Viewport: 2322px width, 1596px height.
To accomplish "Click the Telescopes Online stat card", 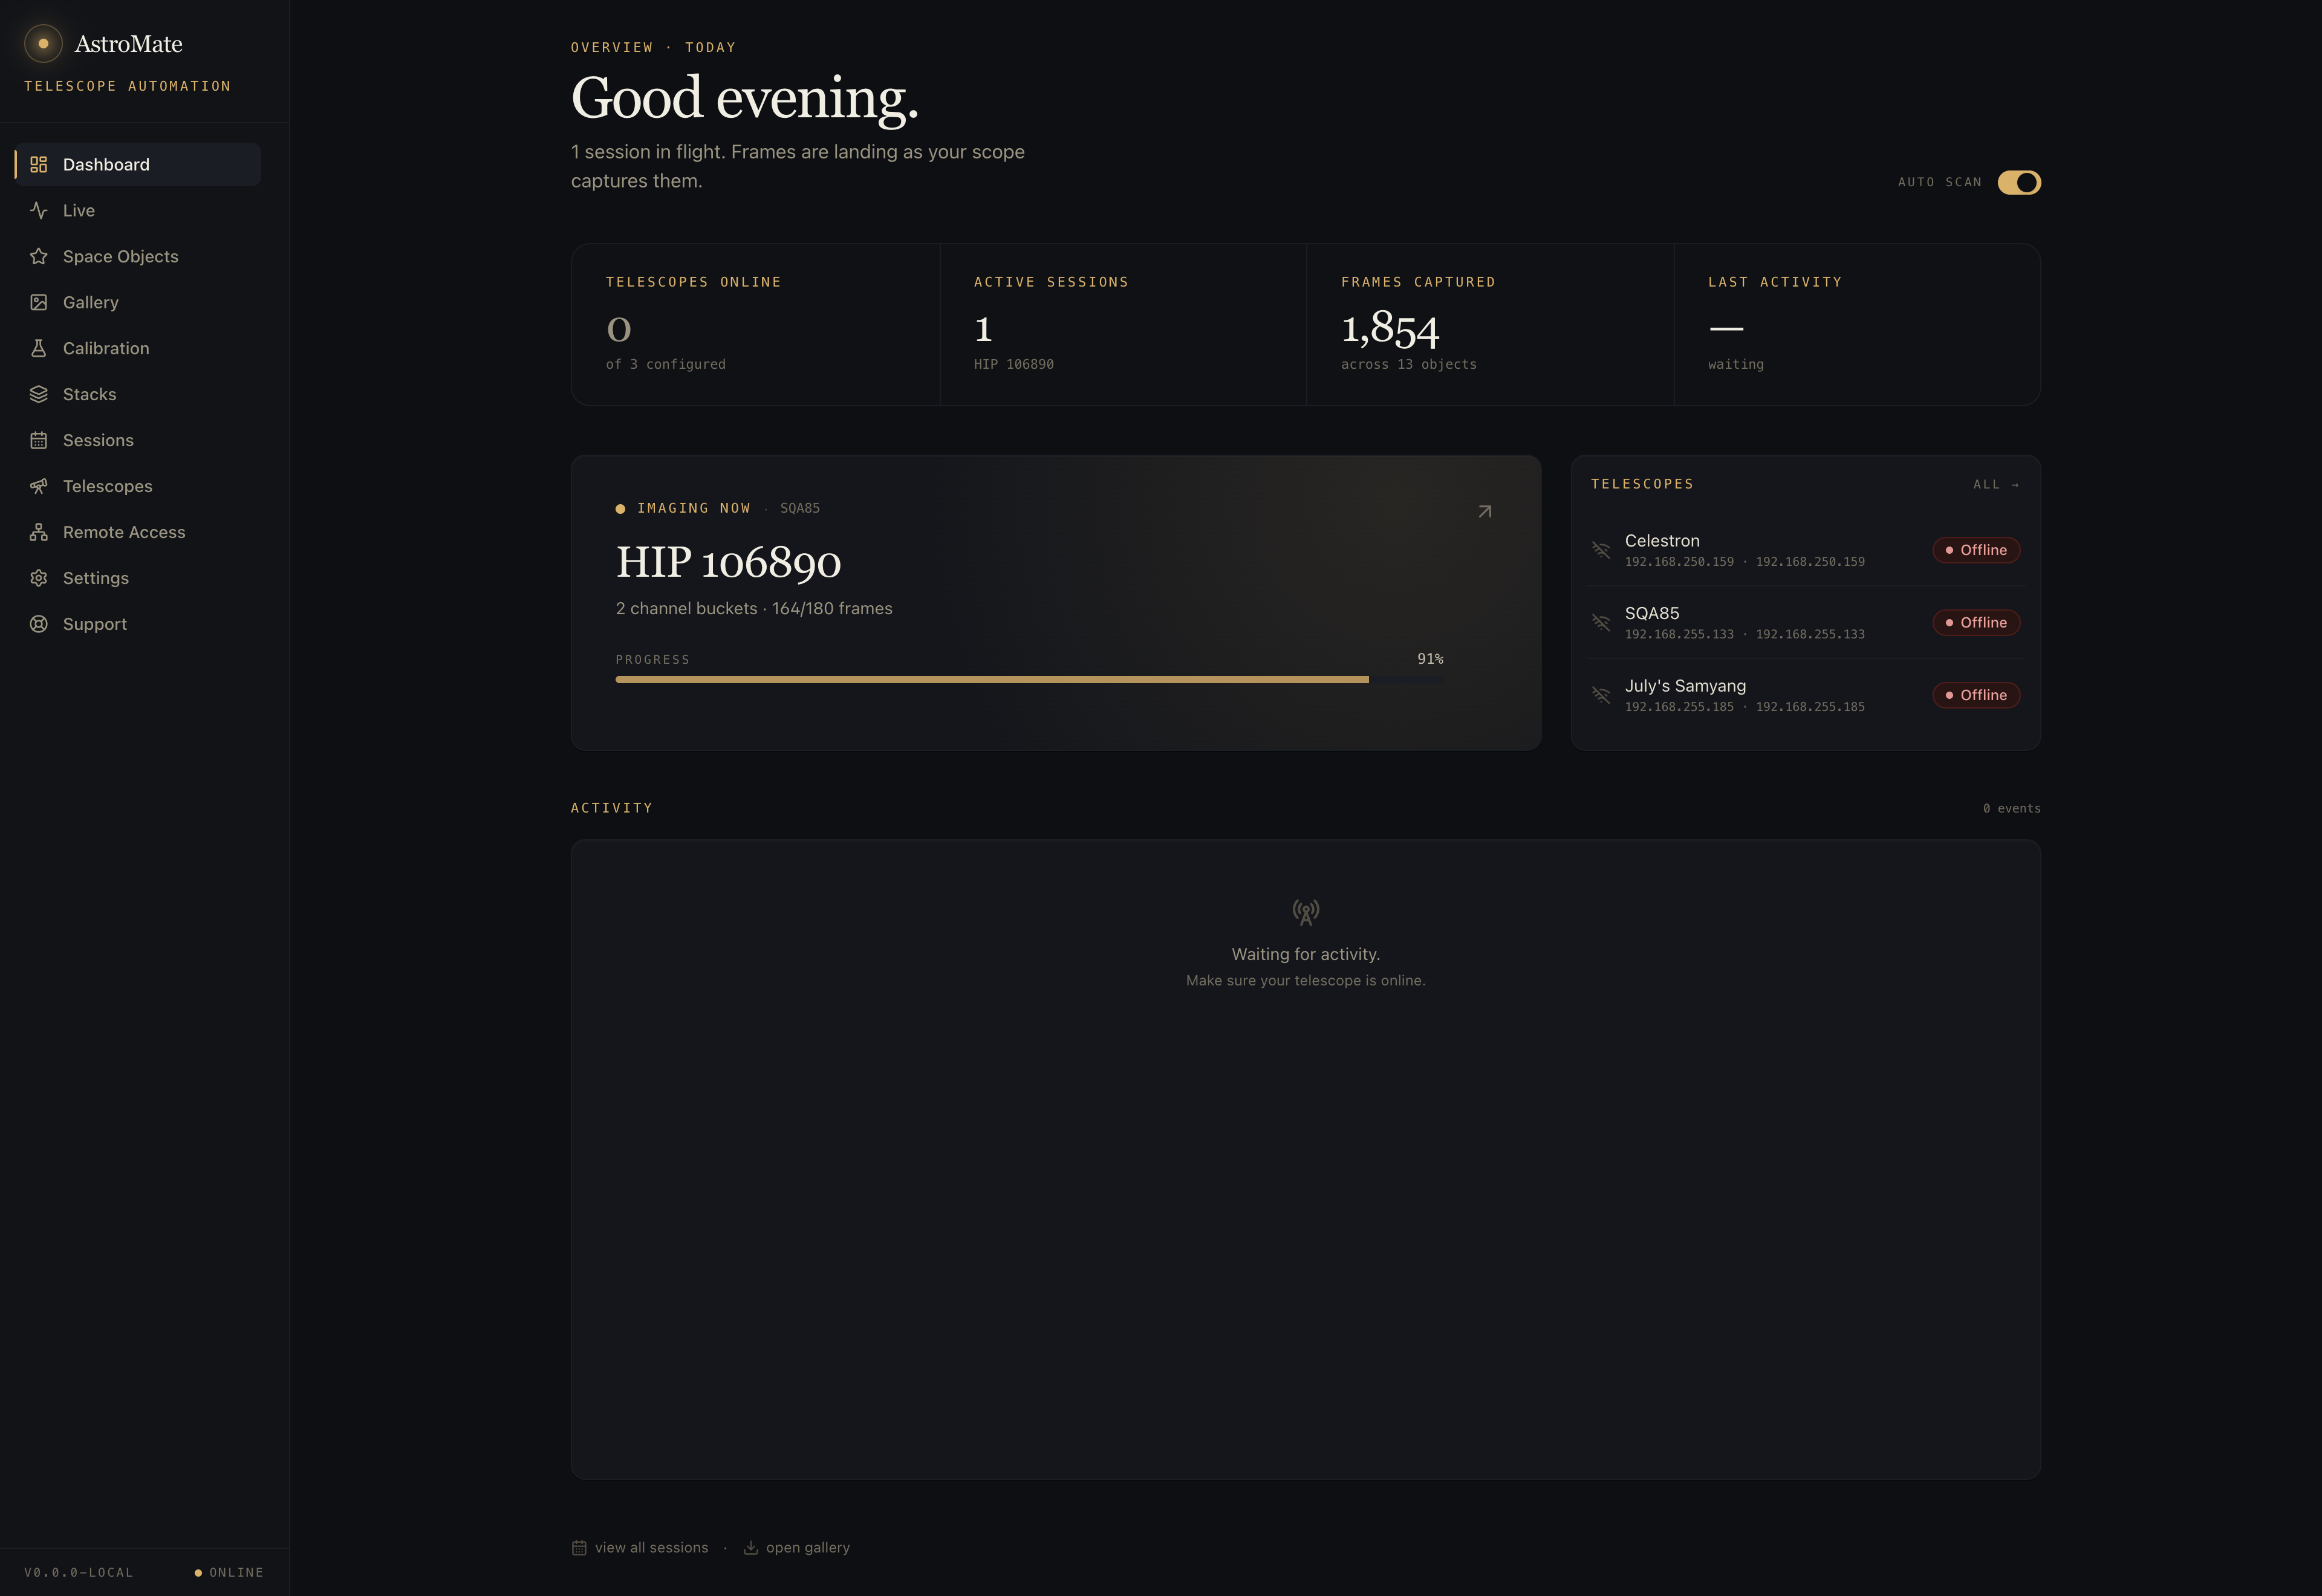I will (755, 325).
